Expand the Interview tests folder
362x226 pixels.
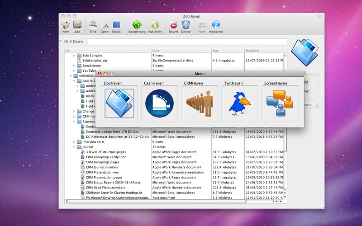[74, 142]
